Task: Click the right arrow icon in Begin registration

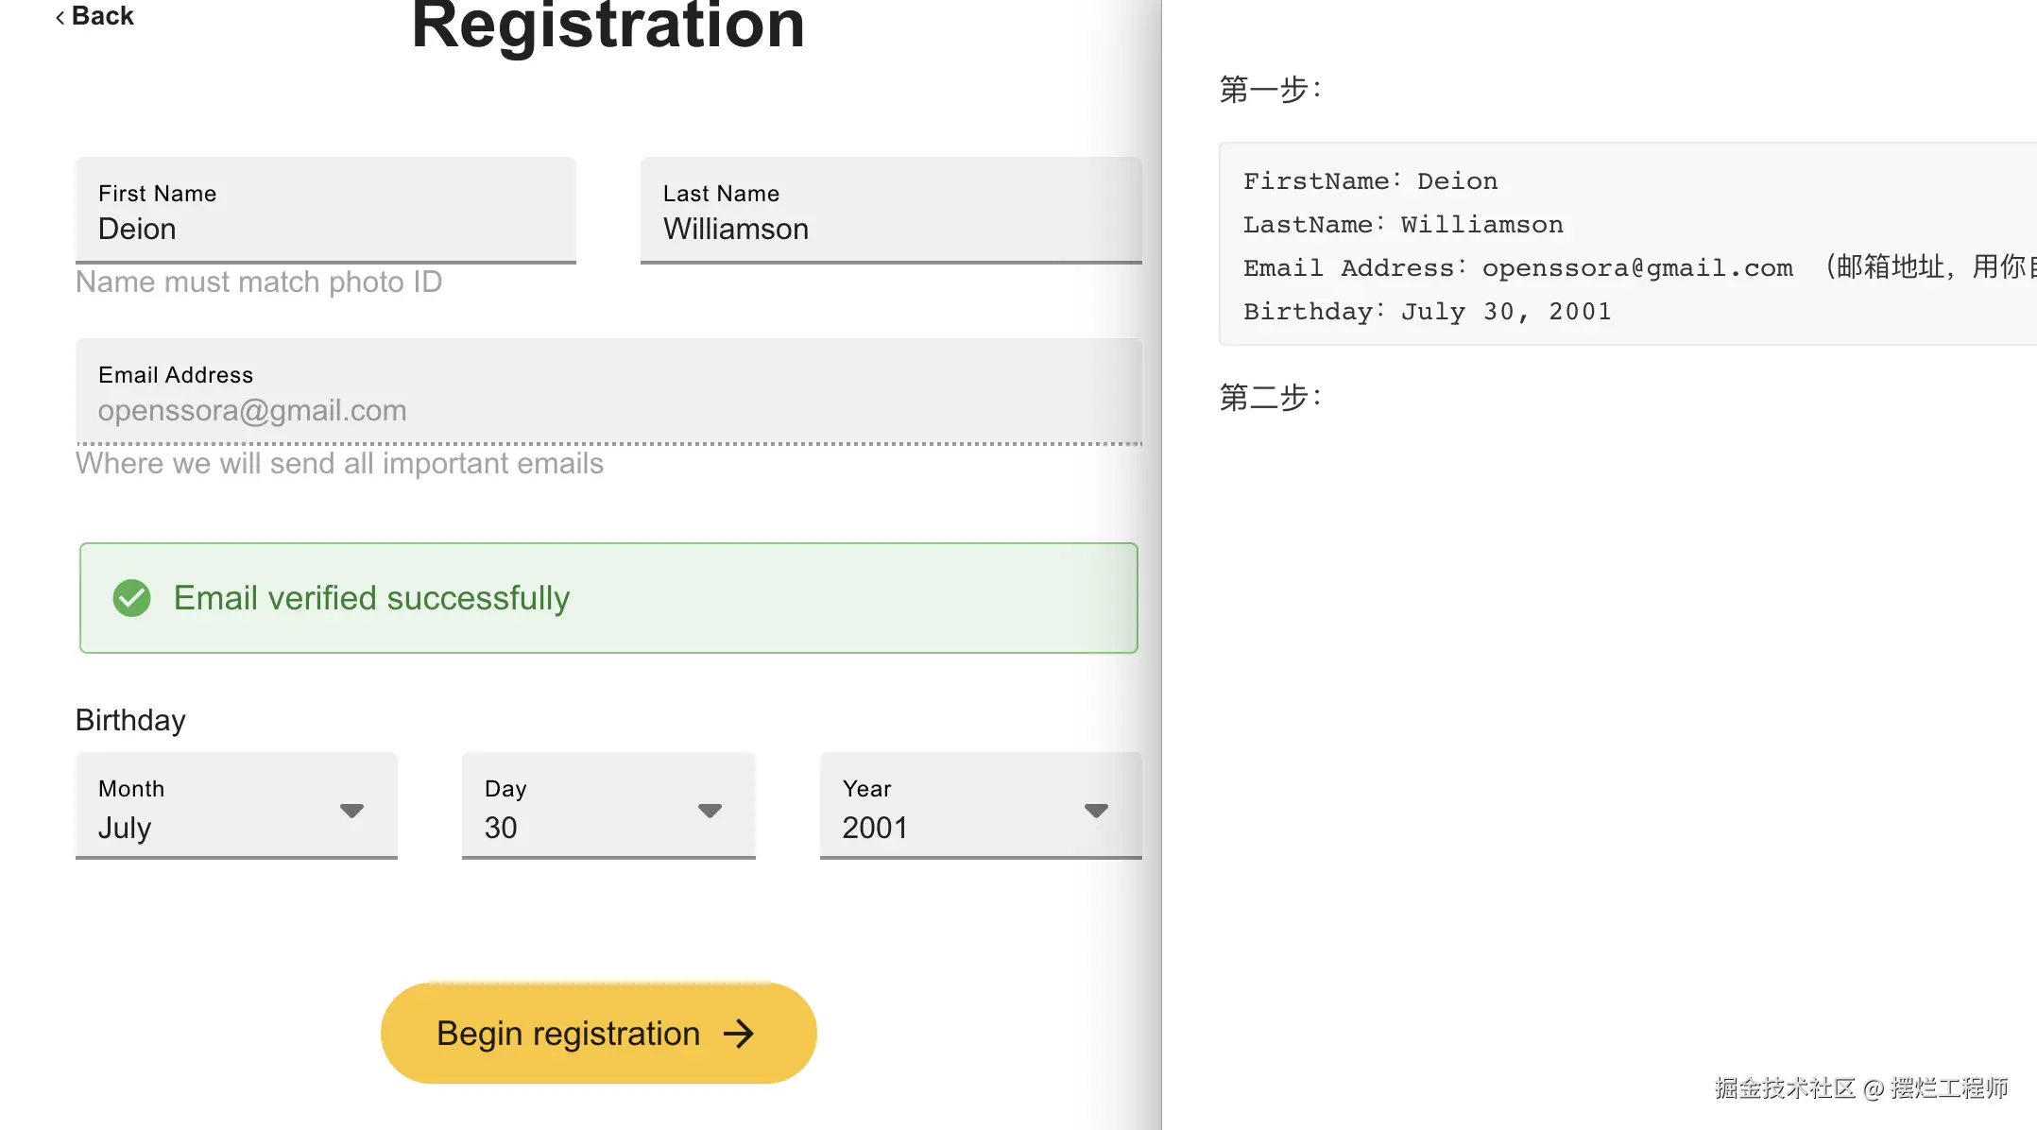Action: (x=739, y=1034)
